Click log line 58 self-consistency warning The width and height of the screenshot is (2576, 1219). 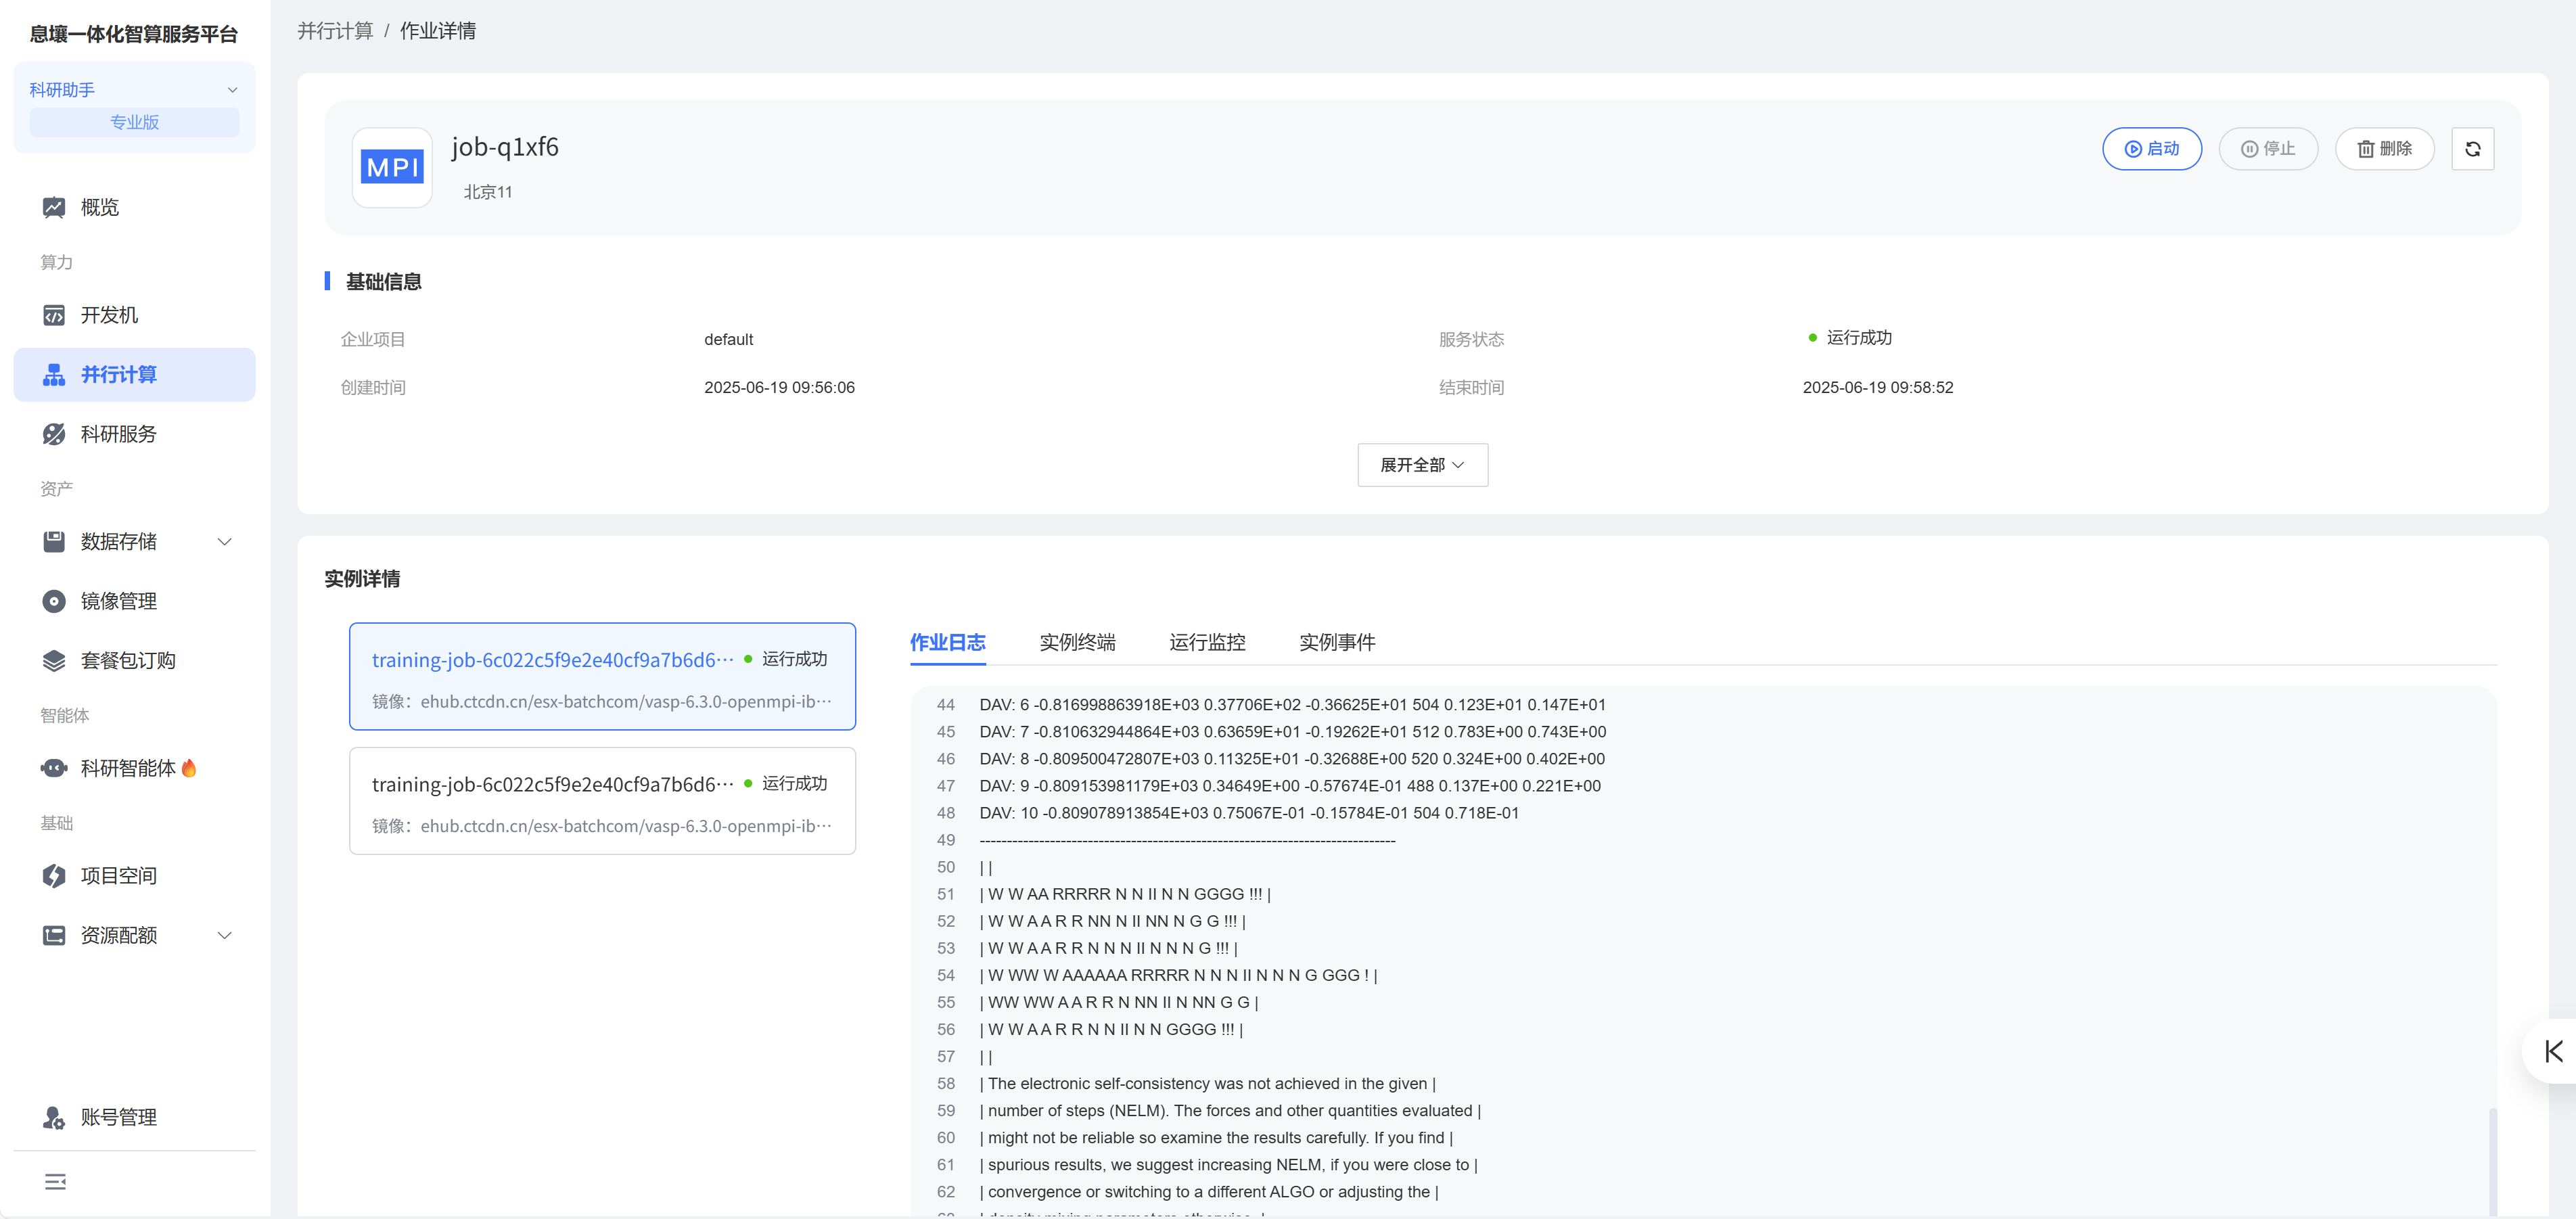(x=1207, y=1084)
